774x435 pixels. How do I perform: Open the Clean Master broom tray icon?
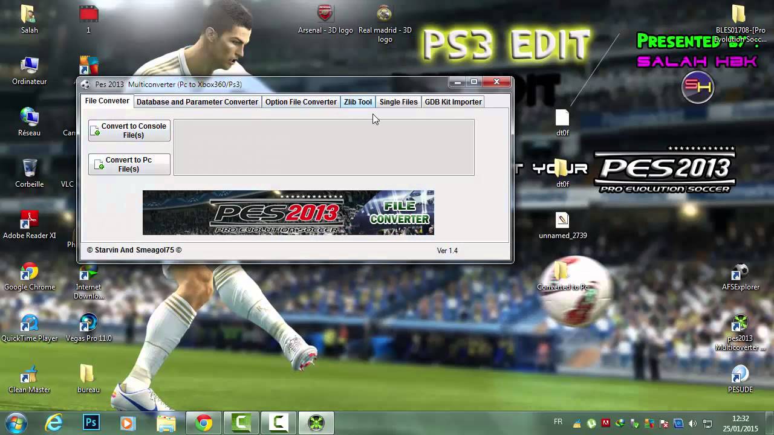click(577, 424)
